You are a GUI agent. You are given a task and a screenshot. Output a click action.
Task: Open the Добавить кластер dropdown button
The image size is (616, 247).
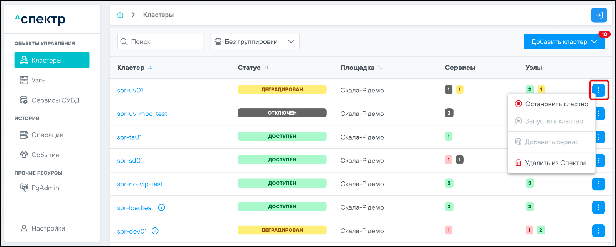tap(564, 42)
